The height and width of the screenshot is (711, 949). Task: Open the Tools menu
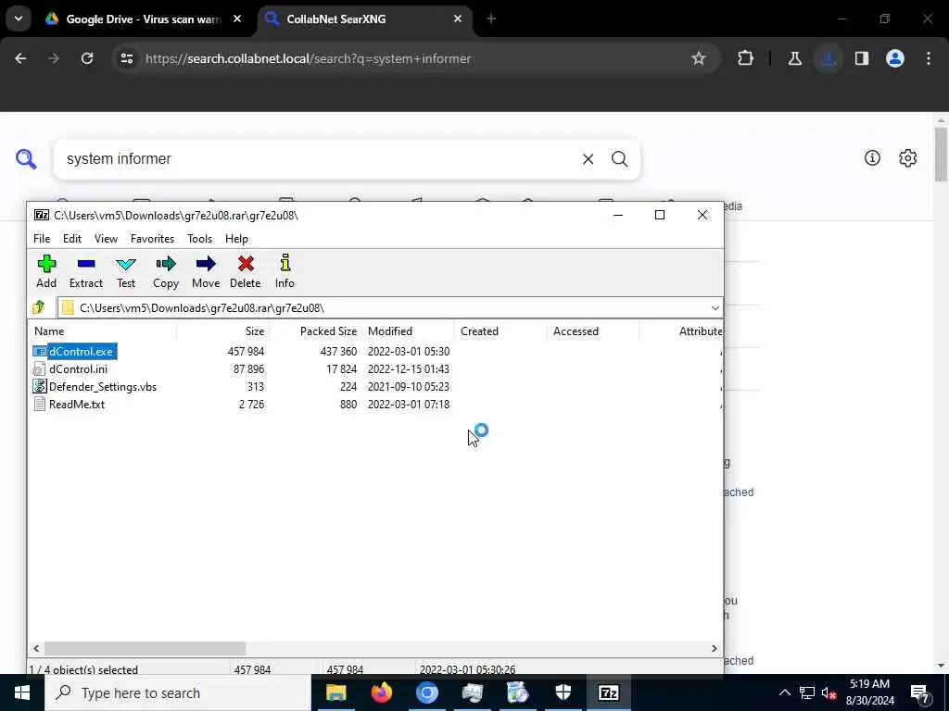click(200, 239)
